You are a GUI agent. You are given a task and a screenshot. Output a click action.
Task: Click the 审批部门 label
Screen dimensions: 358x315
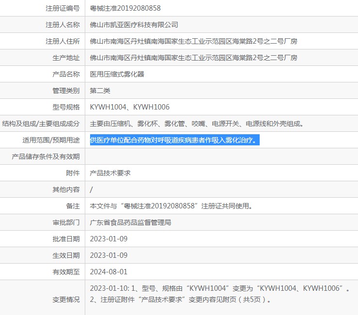[66, 222]
